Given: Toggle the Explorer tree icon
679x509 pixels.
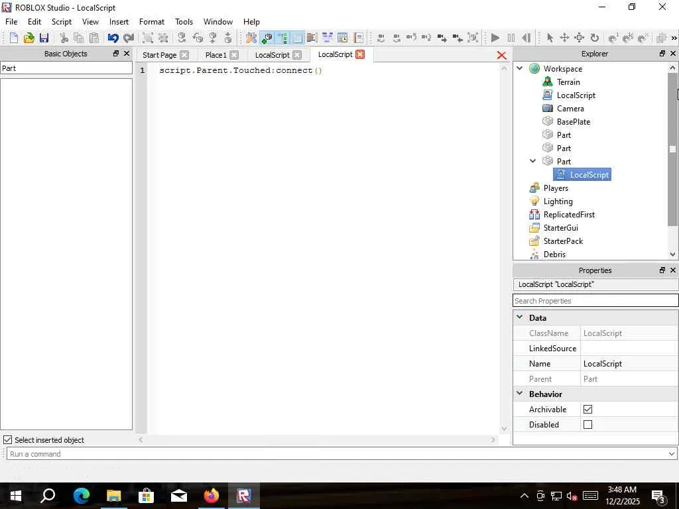Looking at the screenshot, I should pos(282,38).
